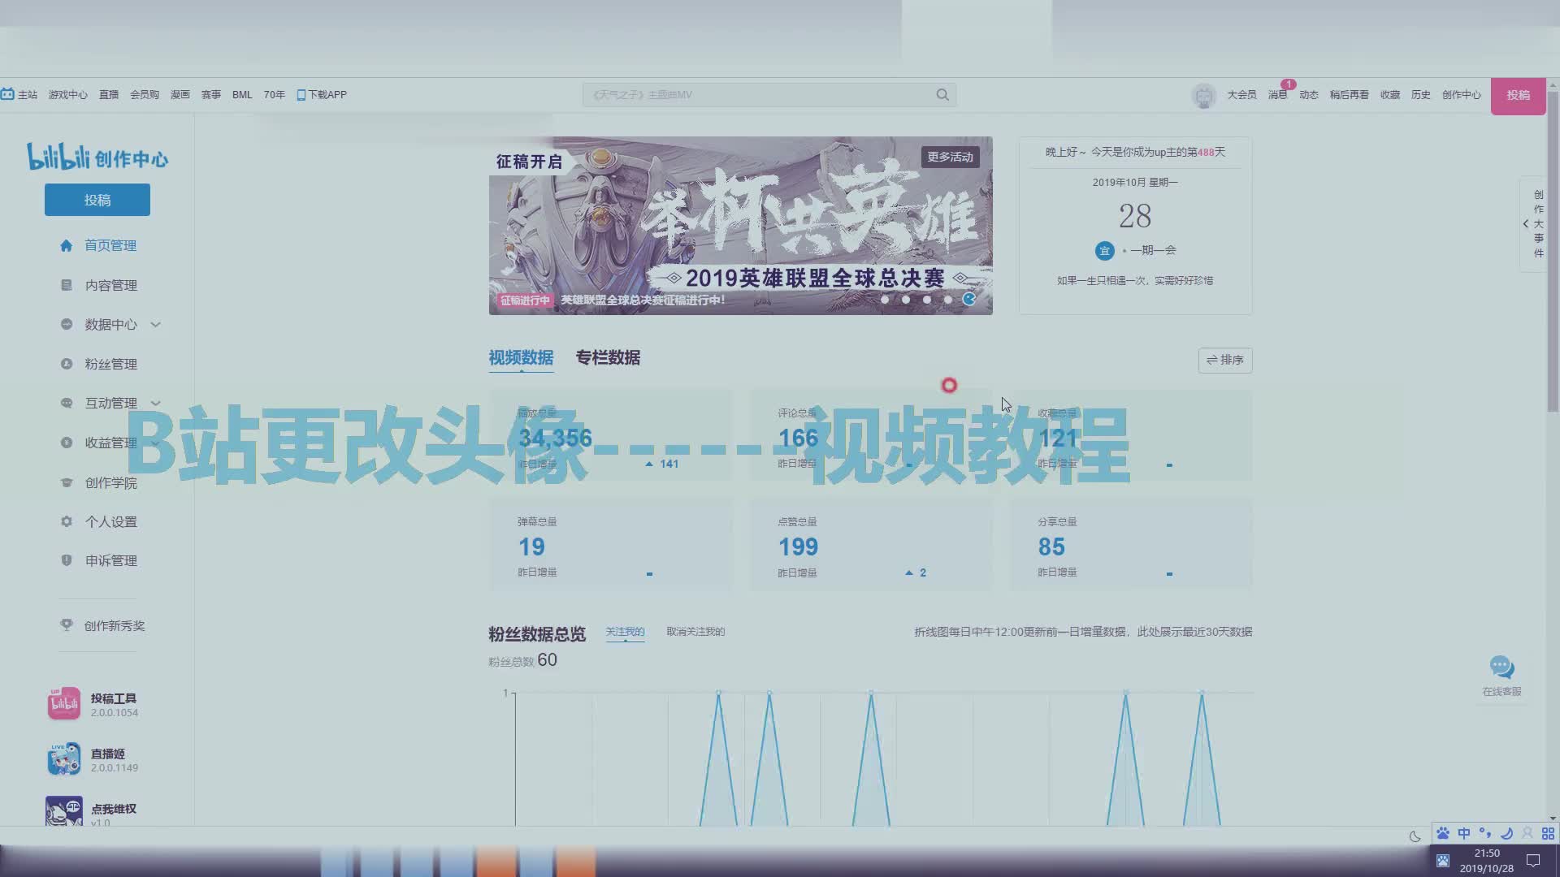Screen dimensions: 1560x877
Task: Click the 分享总量 85 data card
Action: click(1130, 544)
